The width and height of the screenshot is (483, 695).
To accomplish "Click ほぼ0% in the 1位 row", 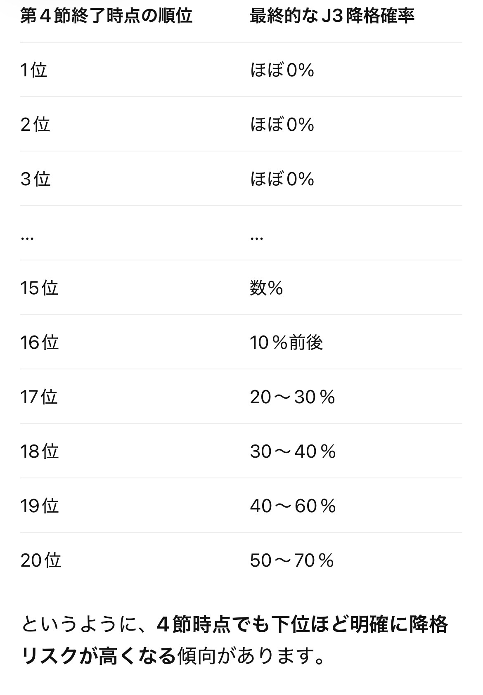I will 282,70.
